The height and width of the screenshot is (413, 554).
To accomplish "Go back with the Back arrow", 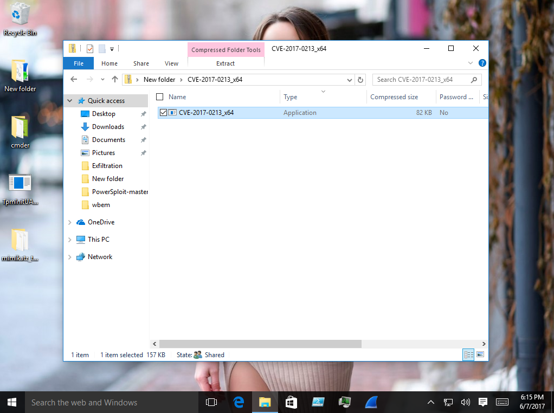I will click(74, 80).
